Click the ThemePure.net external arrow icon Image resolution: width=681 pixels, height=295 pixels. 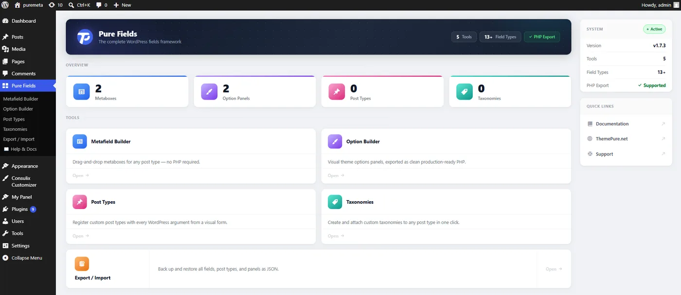click(663, 139)
